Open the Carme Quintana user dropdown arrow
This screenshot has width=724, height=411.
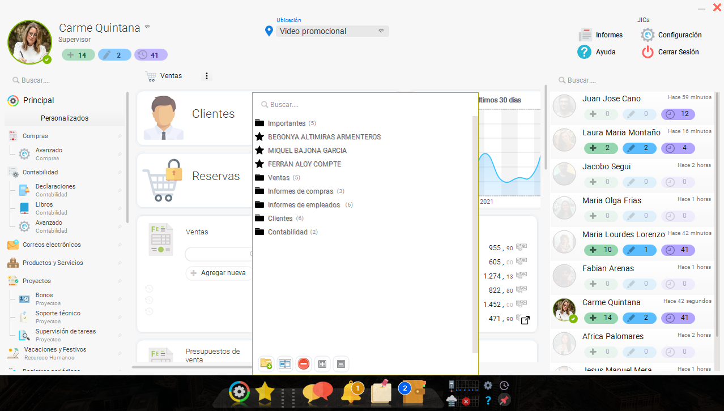(147, 27)
